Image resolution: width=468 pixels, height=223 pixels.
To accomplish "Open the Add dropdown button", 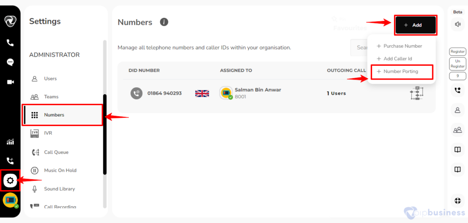I will pos(416,26).
